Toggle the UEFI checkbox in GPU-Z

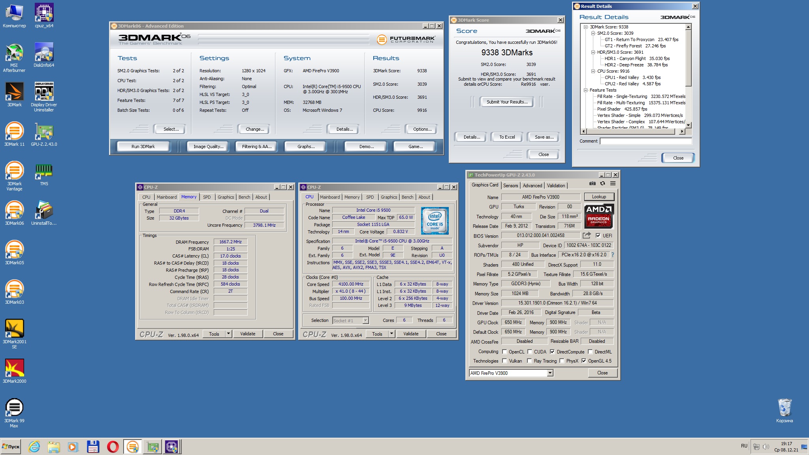pos(598,235)
